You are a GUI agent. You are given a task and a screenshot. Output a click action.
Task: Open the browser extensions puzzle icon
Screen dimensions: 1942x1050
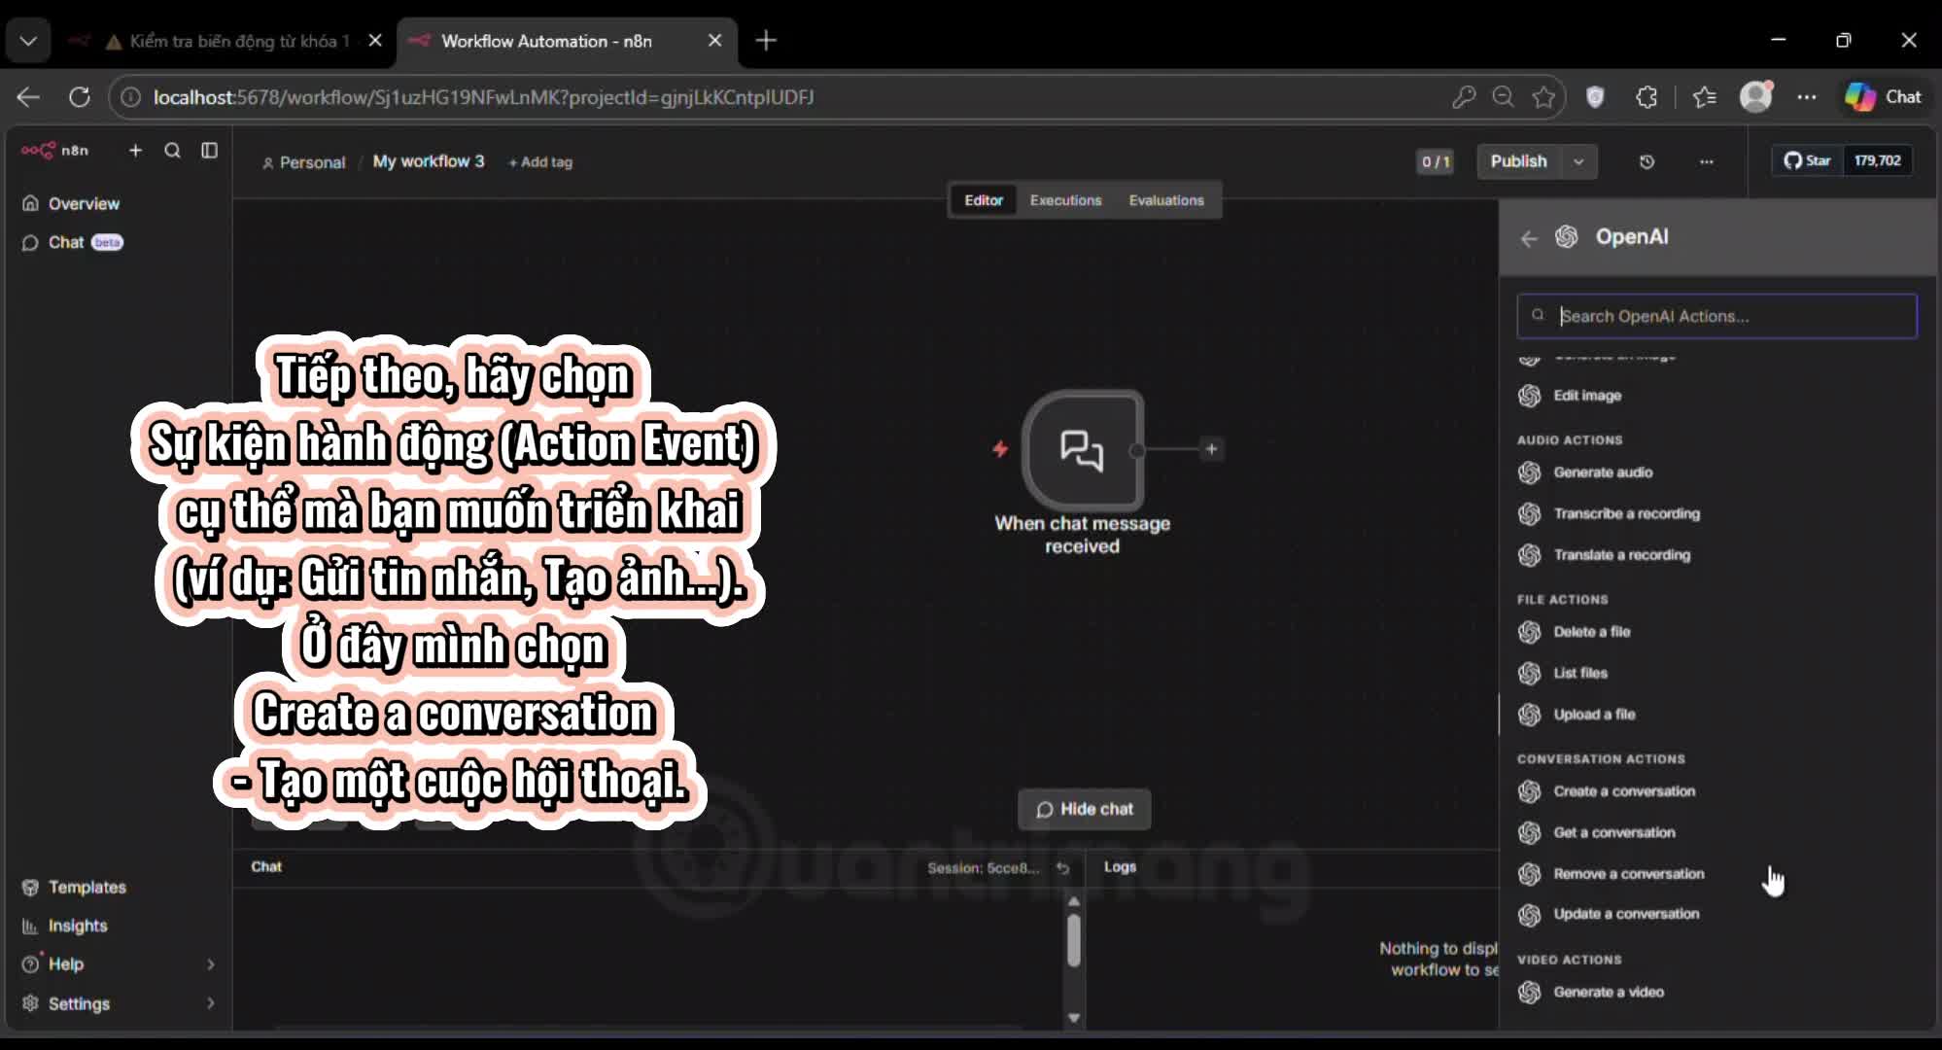(x=1647, y=97)
